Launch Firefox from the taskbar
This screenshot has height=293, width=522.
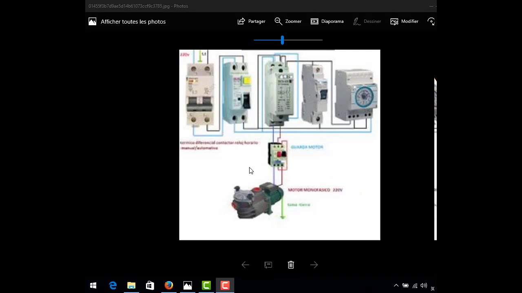(x=169, y=286)
